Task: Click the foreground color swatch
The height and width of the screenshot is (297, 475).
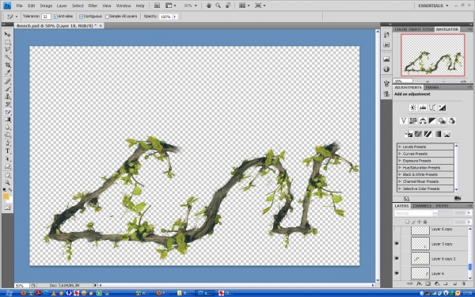Action: coord(6,196)
